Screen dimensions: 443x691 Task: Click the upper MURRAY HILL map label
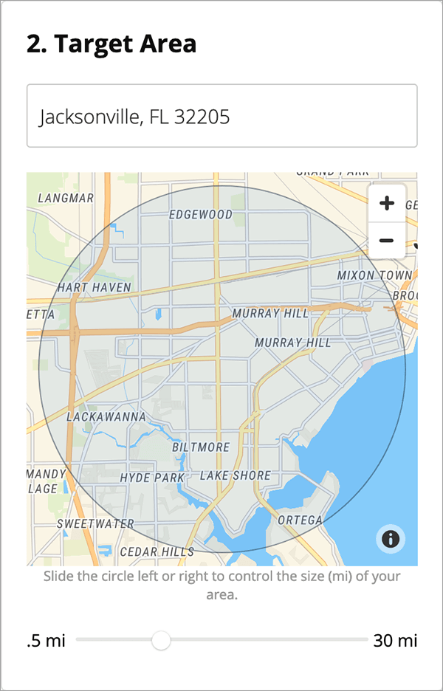pyautogui.click(x=270, y=313)
